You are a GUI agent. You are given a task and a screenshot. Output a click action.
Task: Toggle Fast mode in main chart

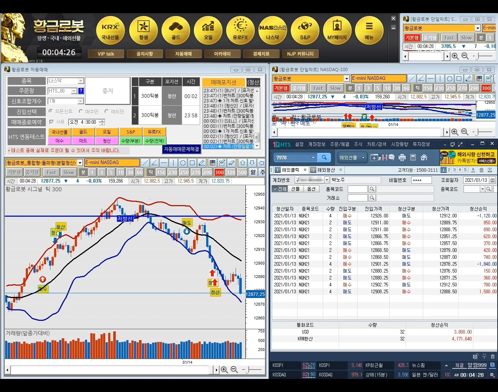(x=52, y=172)
